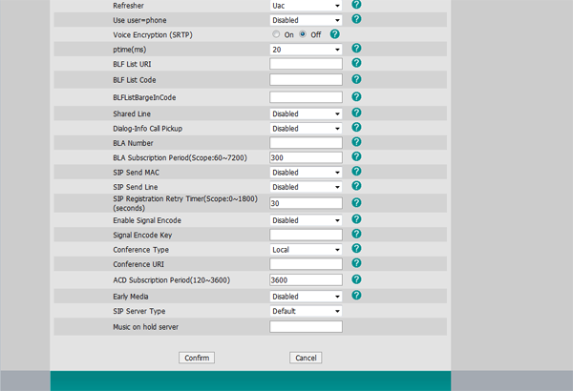Turn Voice Encryption (SRTP) On
The height and width of the screenshot is (391, 573).
point(276,34)
